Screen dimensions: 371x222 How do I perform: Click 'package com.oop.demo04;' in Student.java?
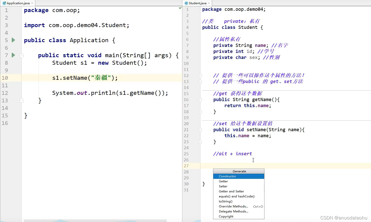coord(234,9)
